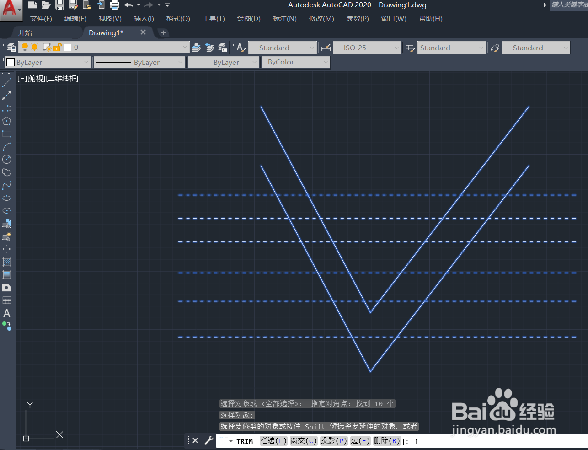Open the 标注(N) menu
The height and width of the screenshot is (450, 588).
coord(285,19)
